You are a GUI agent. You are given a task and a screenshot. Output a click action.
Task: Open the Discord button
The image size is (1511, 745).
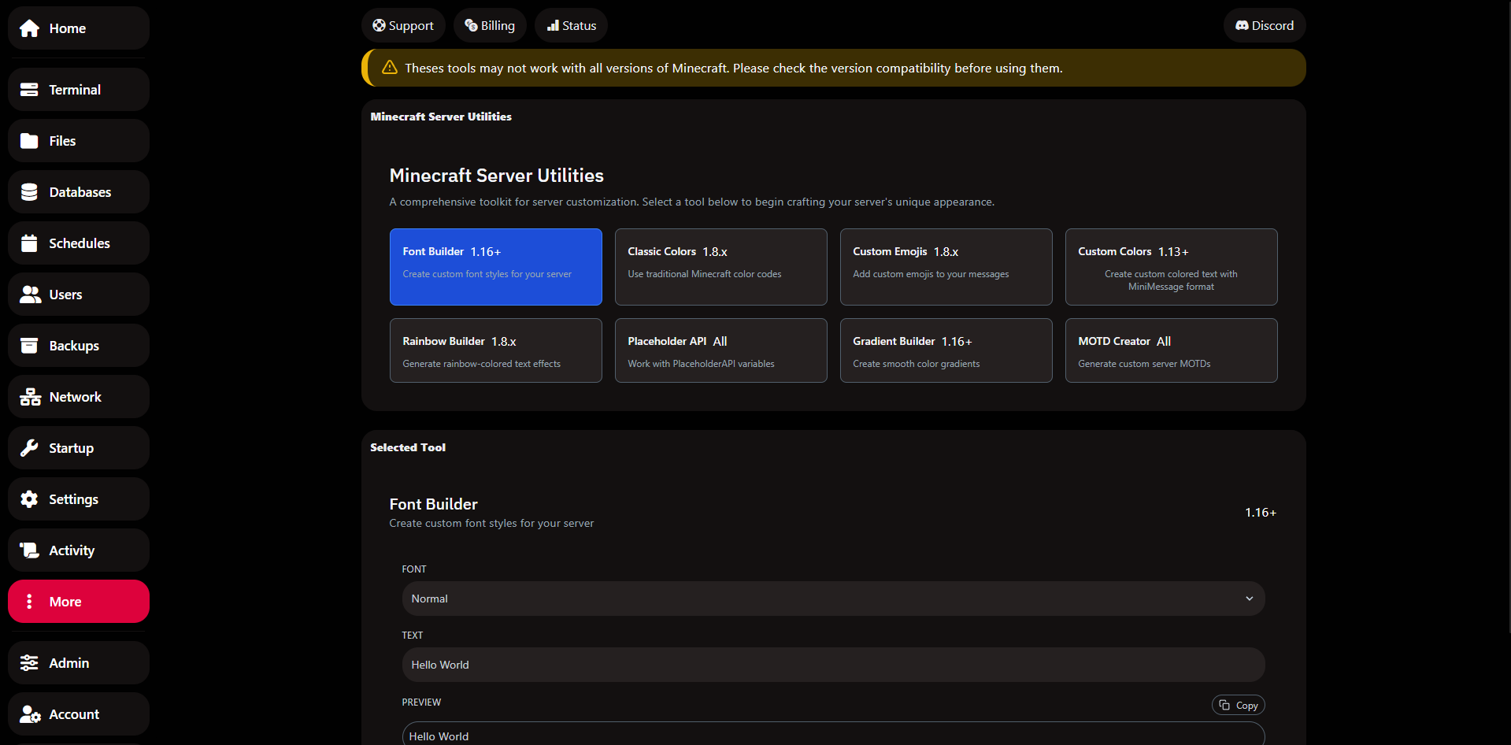coord(1265,25)
